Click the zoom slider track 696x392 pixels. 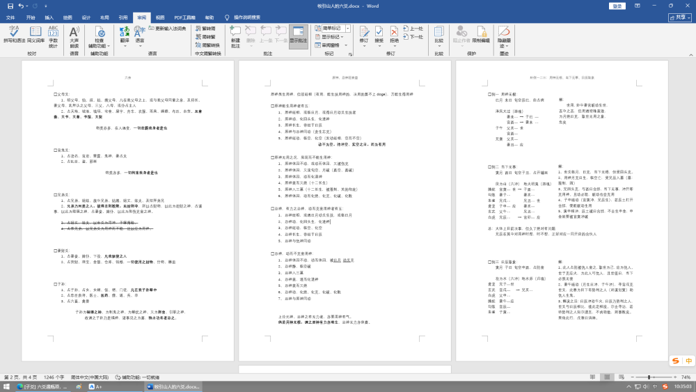tap(654, 377)
